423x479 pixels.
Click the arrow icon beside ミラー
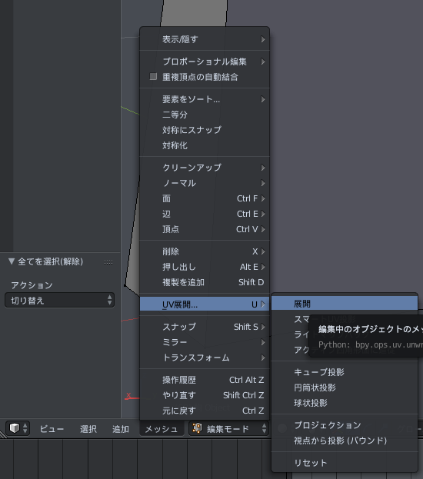click(x=262, y=342)
